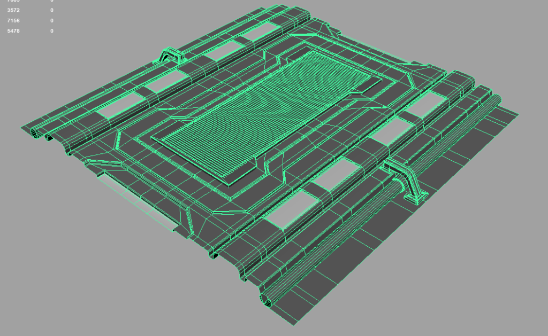Click the zero value next to 3572

tap(51, 10)
